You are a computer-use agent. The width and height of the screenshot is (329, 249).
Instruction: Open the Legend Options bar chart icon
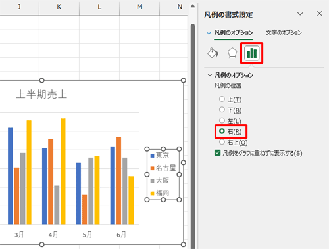click(251, 53)
